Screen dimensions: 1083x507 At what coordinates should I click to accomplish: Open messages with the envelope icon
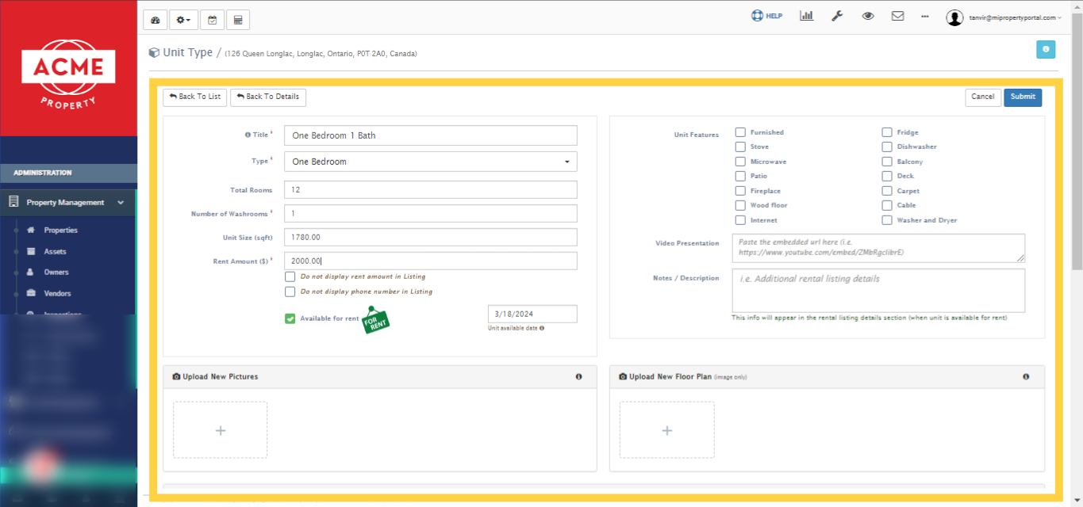click(897, 15)
